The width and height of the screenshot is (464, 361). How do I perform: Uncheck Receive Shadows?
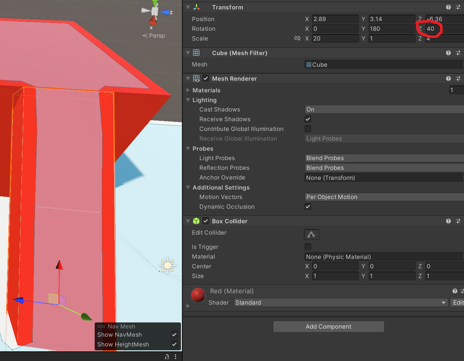pos(308,119)
